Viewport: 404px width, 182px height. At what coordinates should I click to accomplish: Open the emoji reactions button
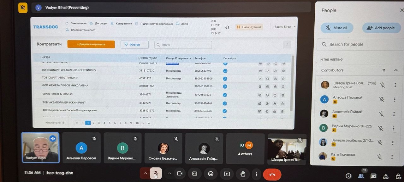(x=211, y=174)
